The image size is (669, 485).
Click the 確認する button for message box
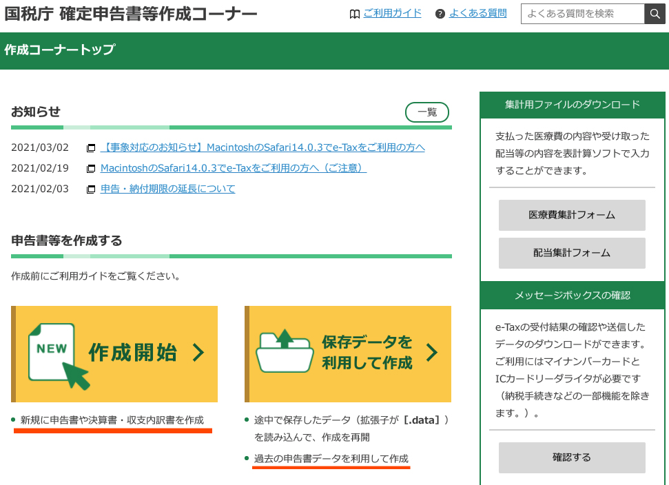tap(571, 457)
